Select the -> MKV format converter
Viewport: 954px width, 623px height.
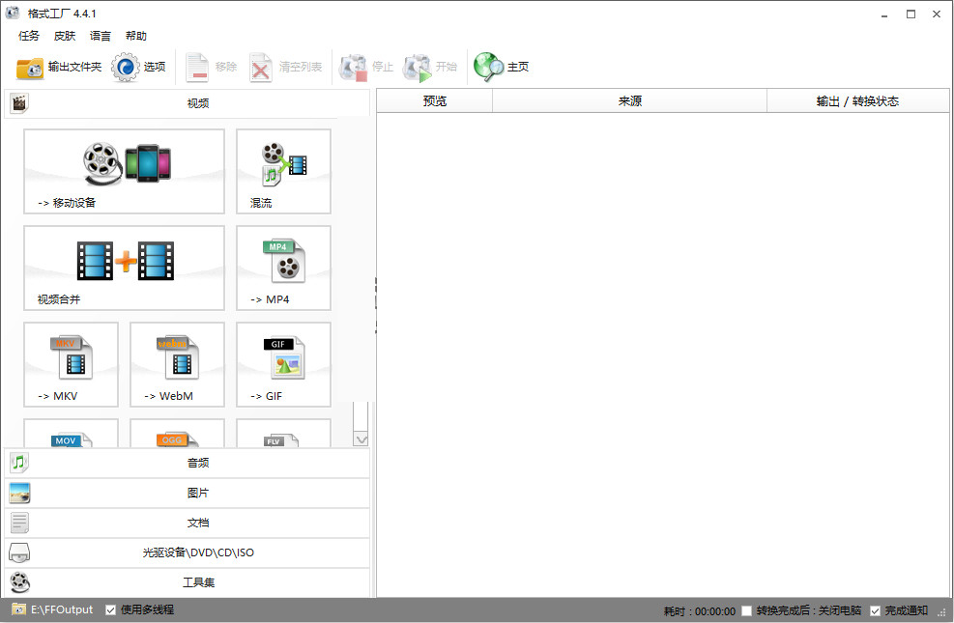click(71, 364)
